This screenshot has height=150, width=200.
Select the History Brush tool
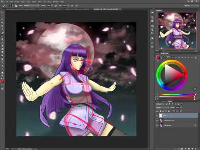[x=2, y=42]
